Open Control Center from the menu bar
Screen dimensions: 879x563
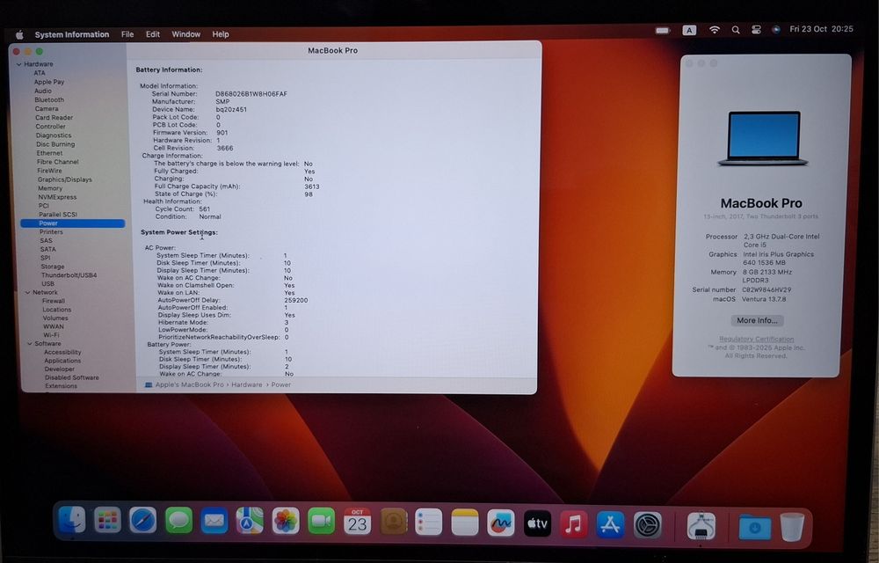[x=756, y=30]
